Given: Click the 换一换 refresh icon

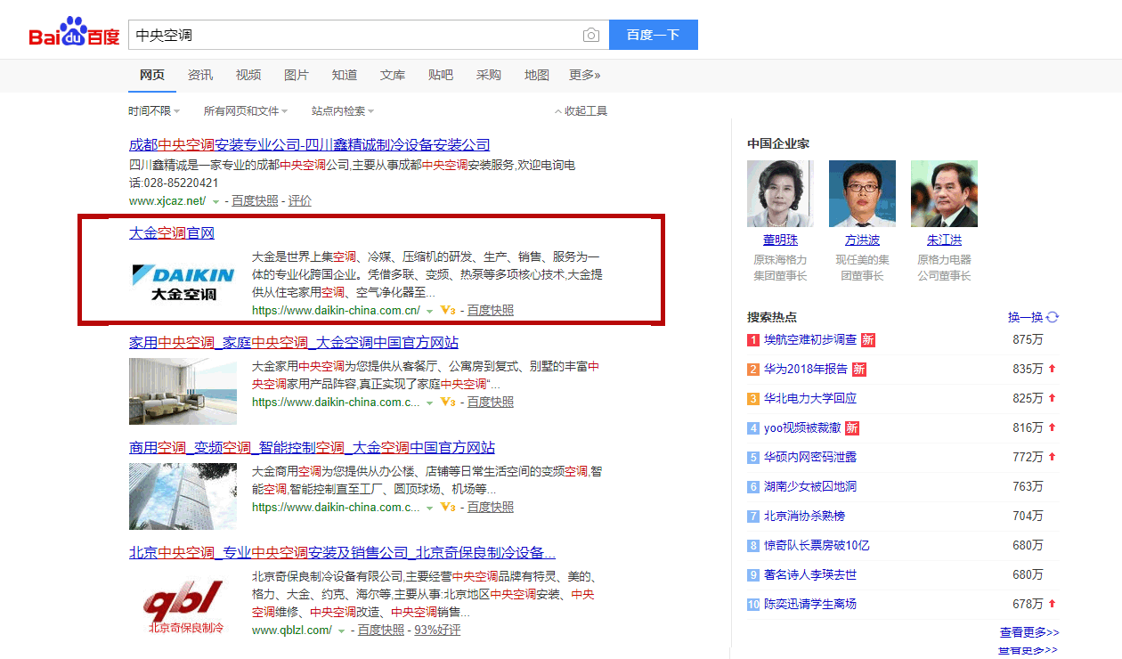Looking at the screenshot, I should [x=1053, y=317].
